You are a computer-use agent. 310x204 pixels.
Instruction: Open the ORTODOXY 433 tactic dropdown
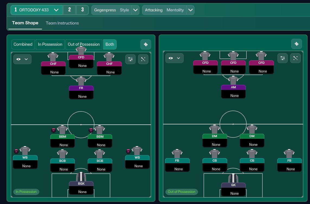(37, 10)
